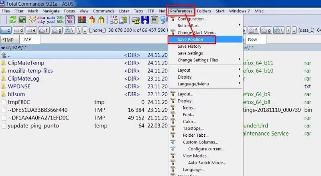The height and width of the screenshot is (176, 321).
Task: Sort by size with the 25k 50k icon
Action: point(60,20)
